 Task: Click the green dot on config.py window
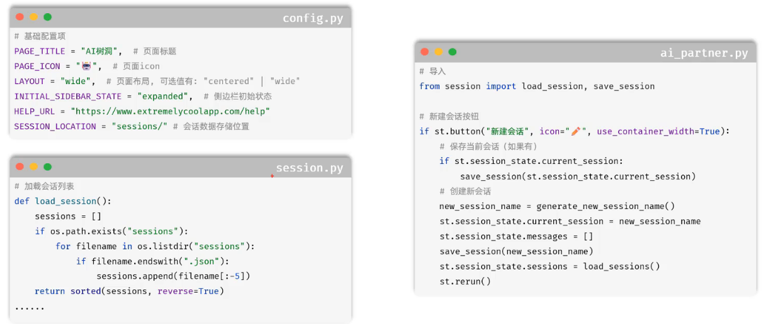(48, 17)
